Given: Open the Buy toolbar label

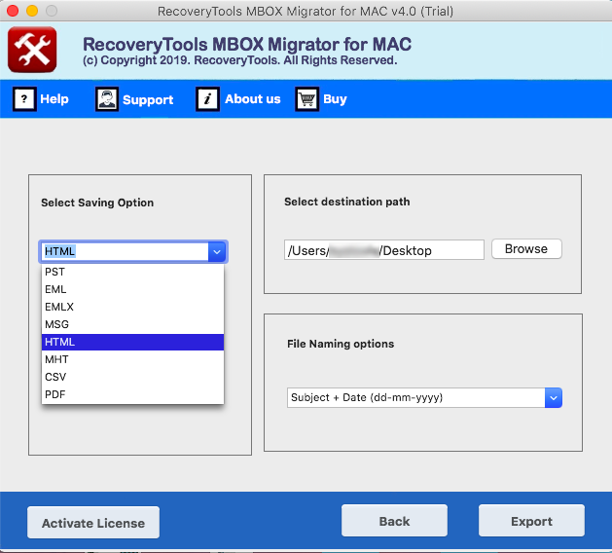Looking at the screenshot, I should pos(335,99).
